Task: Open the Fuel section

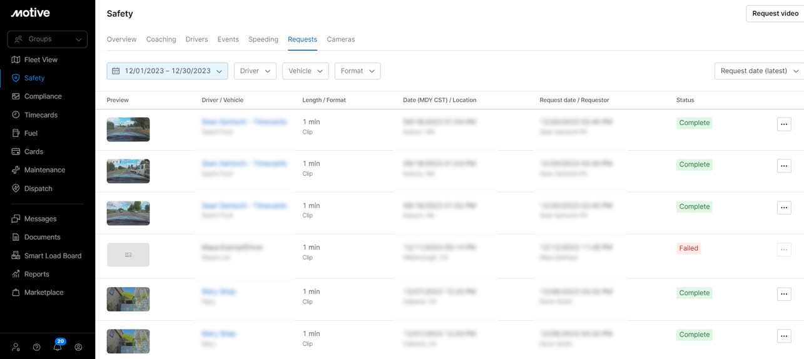Action: tap(31, 133)
